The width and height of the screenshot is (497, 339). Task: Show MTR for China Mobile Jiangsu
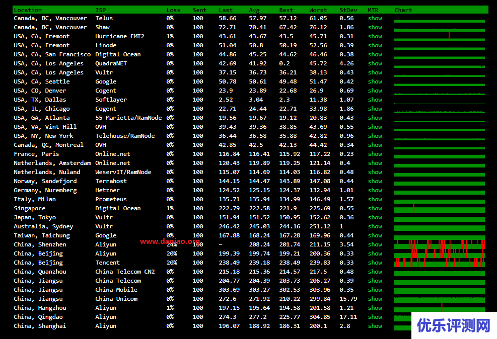coord(375,290)
